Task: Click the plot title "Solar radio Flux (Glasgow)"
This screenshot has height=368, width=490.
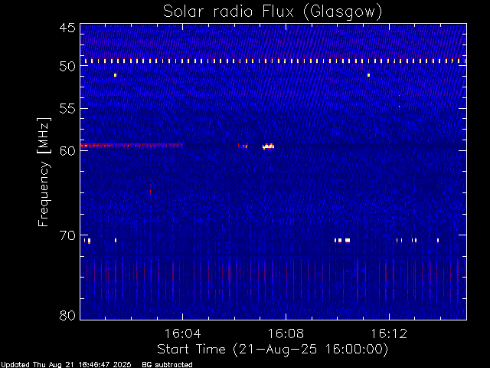Action: (273, 12)
